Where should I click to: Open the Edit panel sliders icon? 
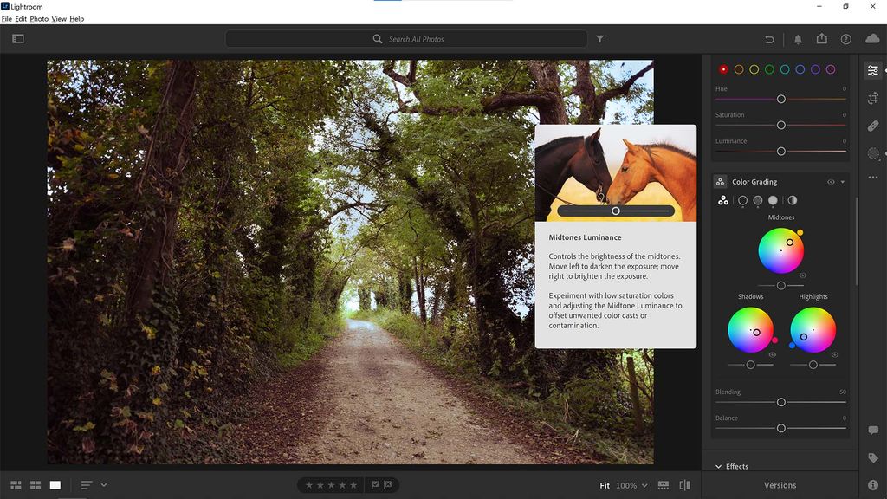[x=873, y=69]
